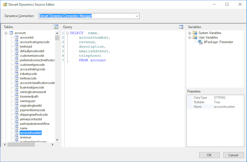Select the territorycode column in tree
This screenshot has height=162, width=247.
(x=28, y=78)
